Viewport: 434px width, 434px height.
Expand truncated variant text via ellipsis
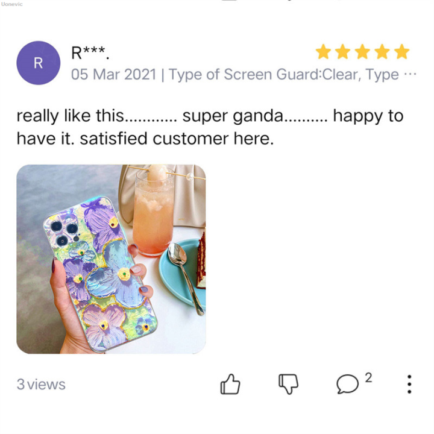click(x=410, y=74)
